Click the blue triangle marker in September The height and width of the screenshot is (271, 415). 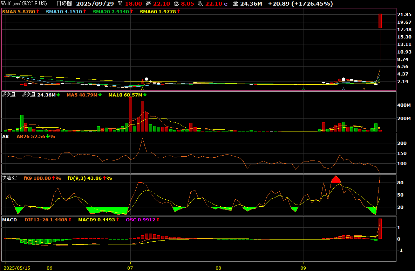(343, 89)
